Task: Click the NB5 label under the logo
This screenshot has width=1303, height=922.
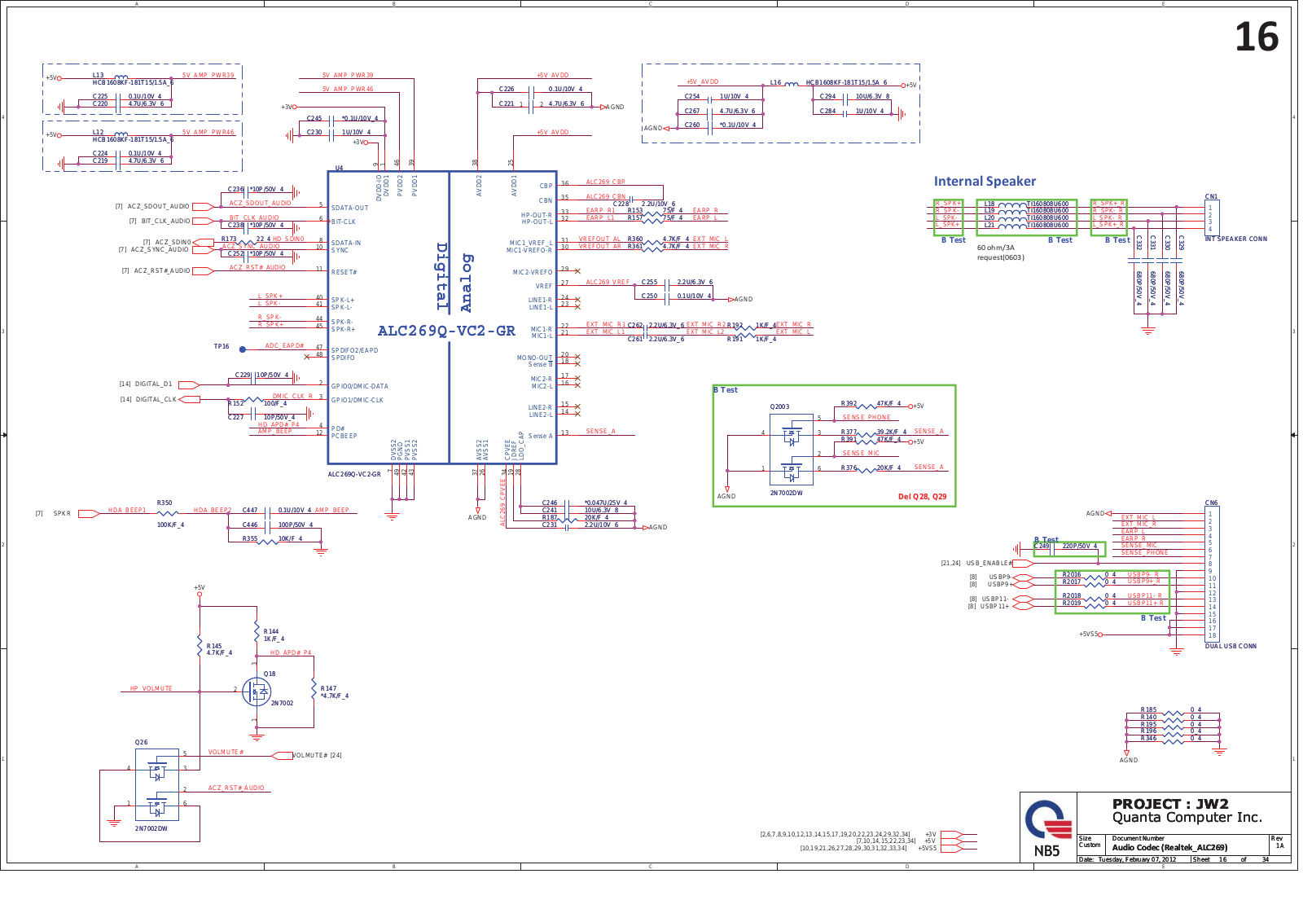Action: (1046, 851)
